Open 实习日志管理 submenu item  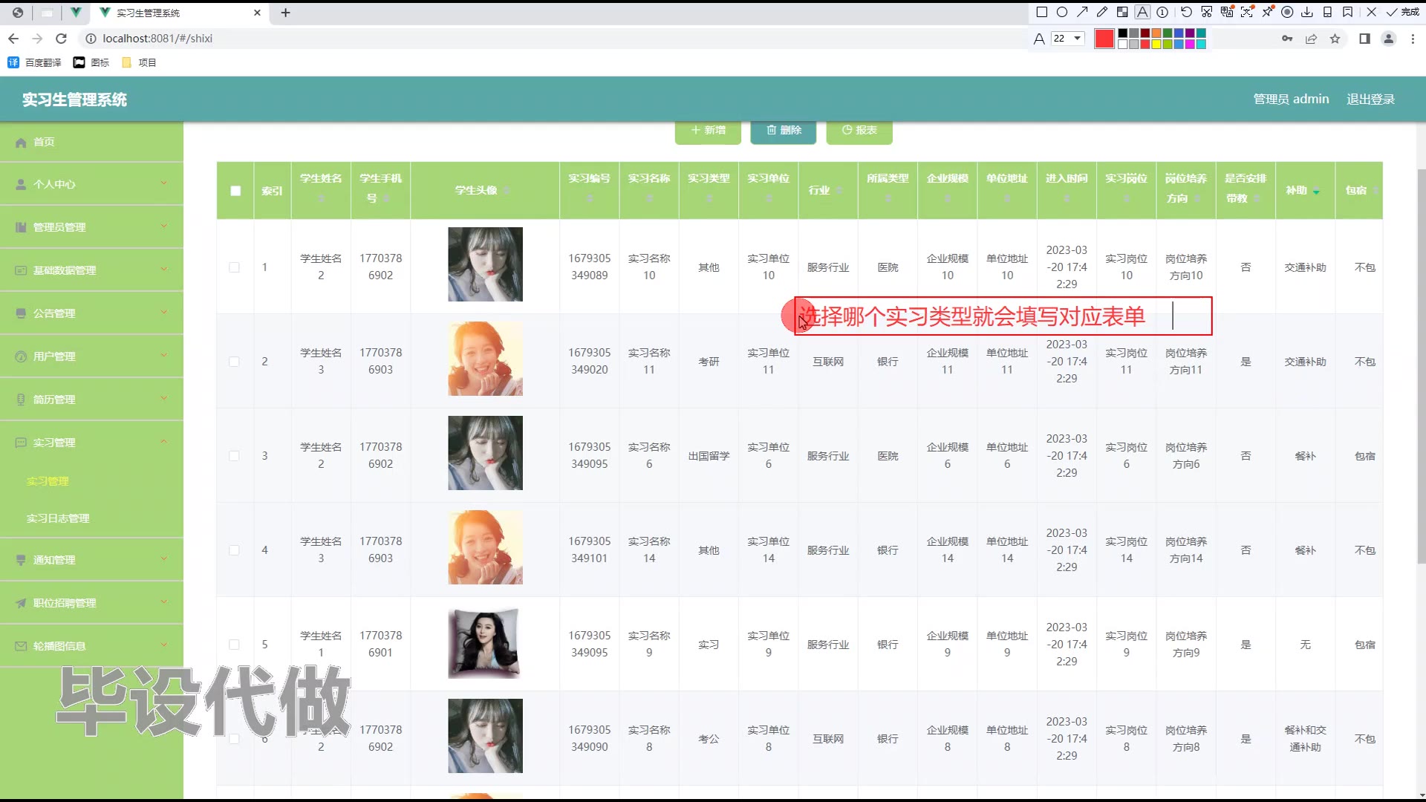pos(58,518)
